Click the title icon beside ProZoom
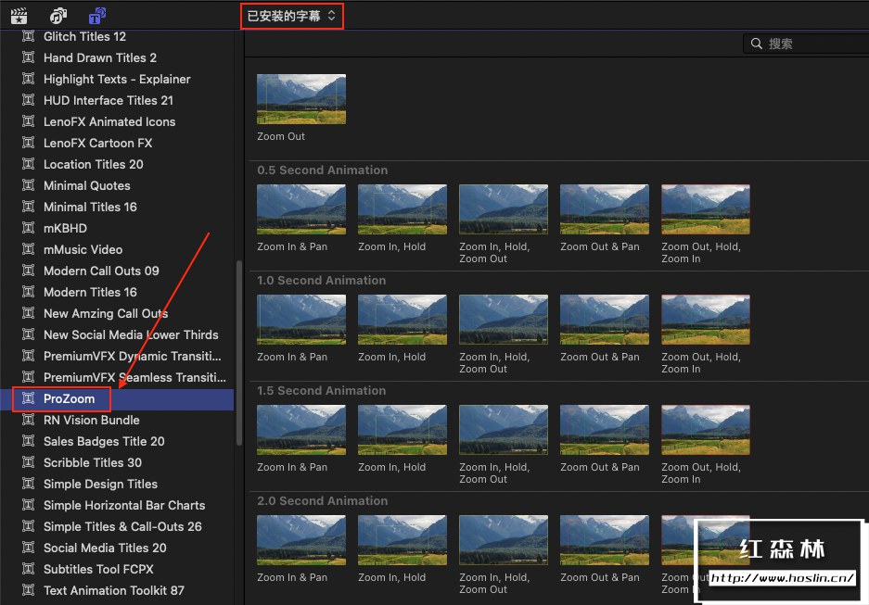 pyautogui.click(x=28, y=398)
